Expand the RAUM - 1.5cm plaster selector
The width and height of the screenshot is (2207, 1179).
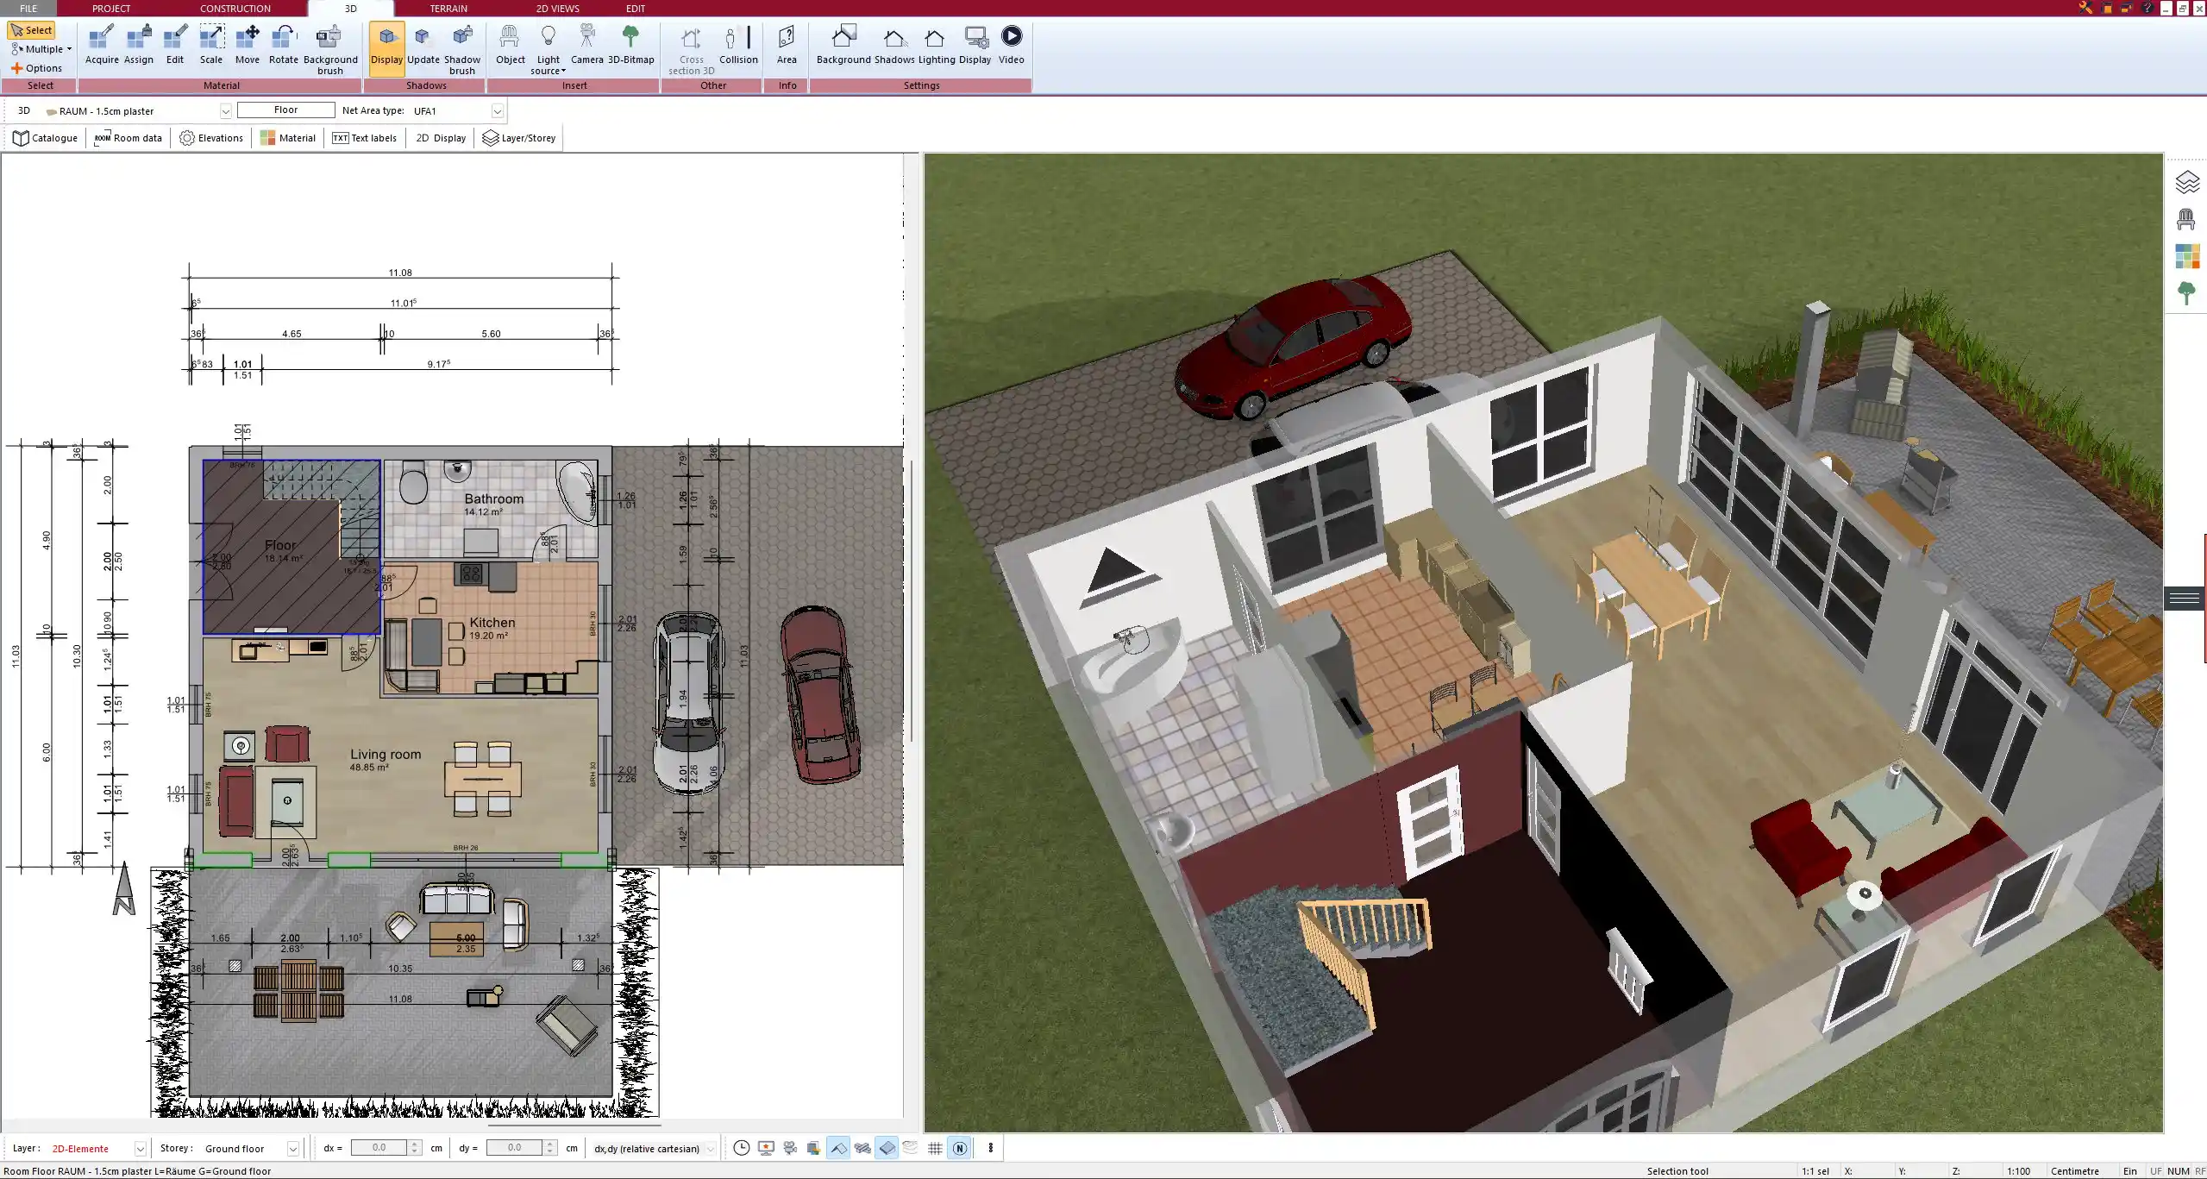[225, 110]
